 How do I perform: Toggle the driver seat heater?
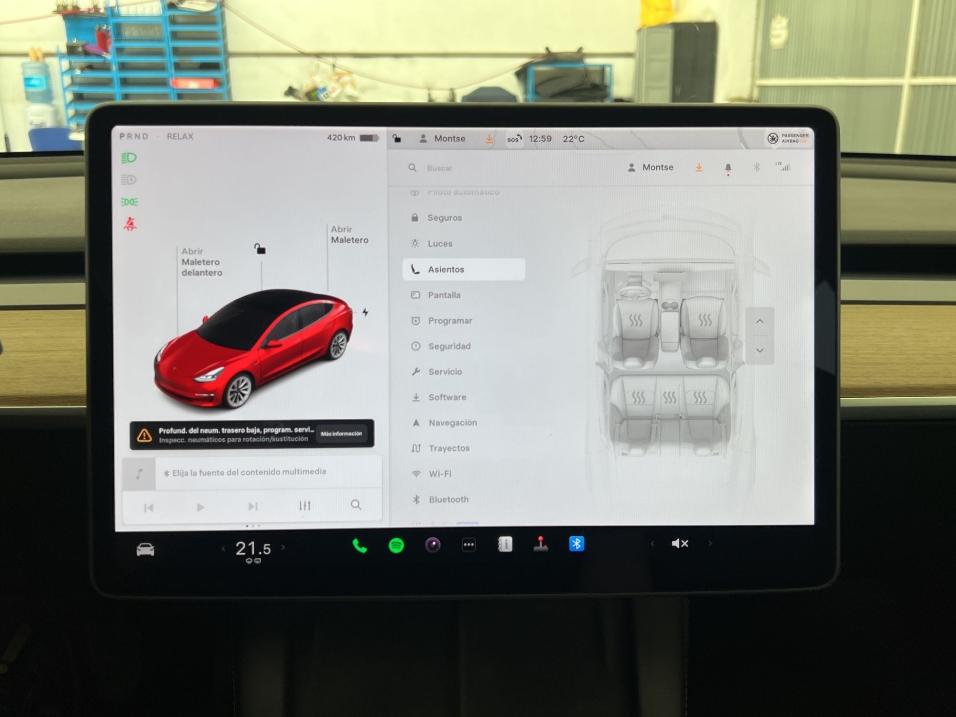coord(635,320)
